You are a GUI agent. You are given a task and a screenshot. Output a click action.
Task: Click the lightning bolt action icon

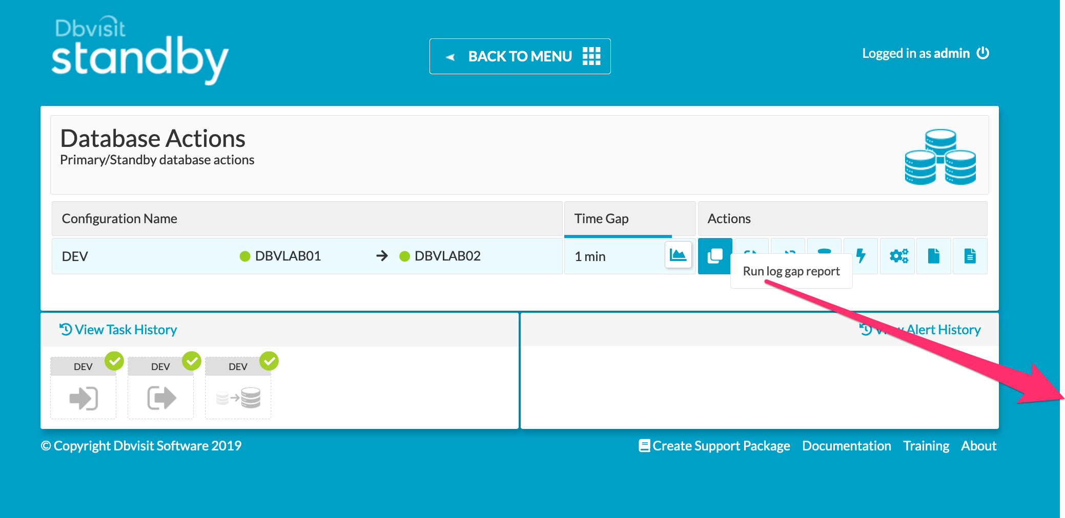tap(861, 255)
